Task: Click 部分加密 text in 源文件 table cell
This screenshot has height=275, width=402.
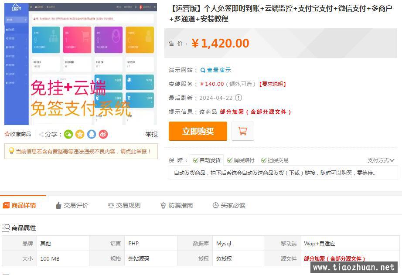Action: (334, 258)
